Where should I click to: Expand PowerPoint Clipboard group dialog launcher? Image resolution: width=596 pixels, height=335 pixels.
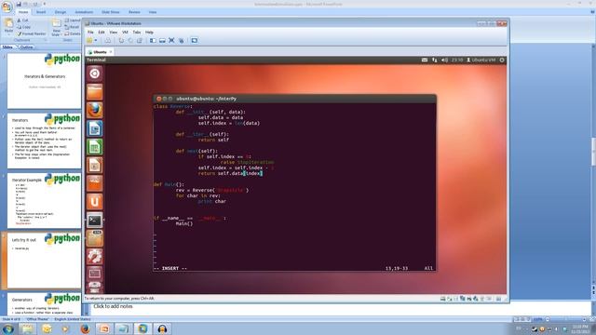click(x=46, y=40)
